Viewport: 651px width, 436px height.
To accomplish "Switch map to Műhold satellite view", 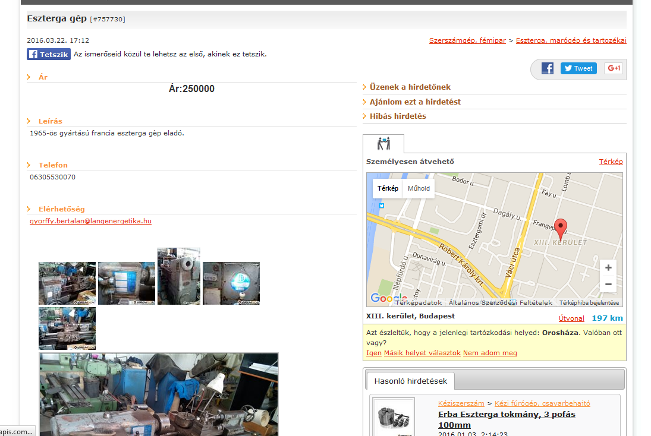I will coord(419,188).
